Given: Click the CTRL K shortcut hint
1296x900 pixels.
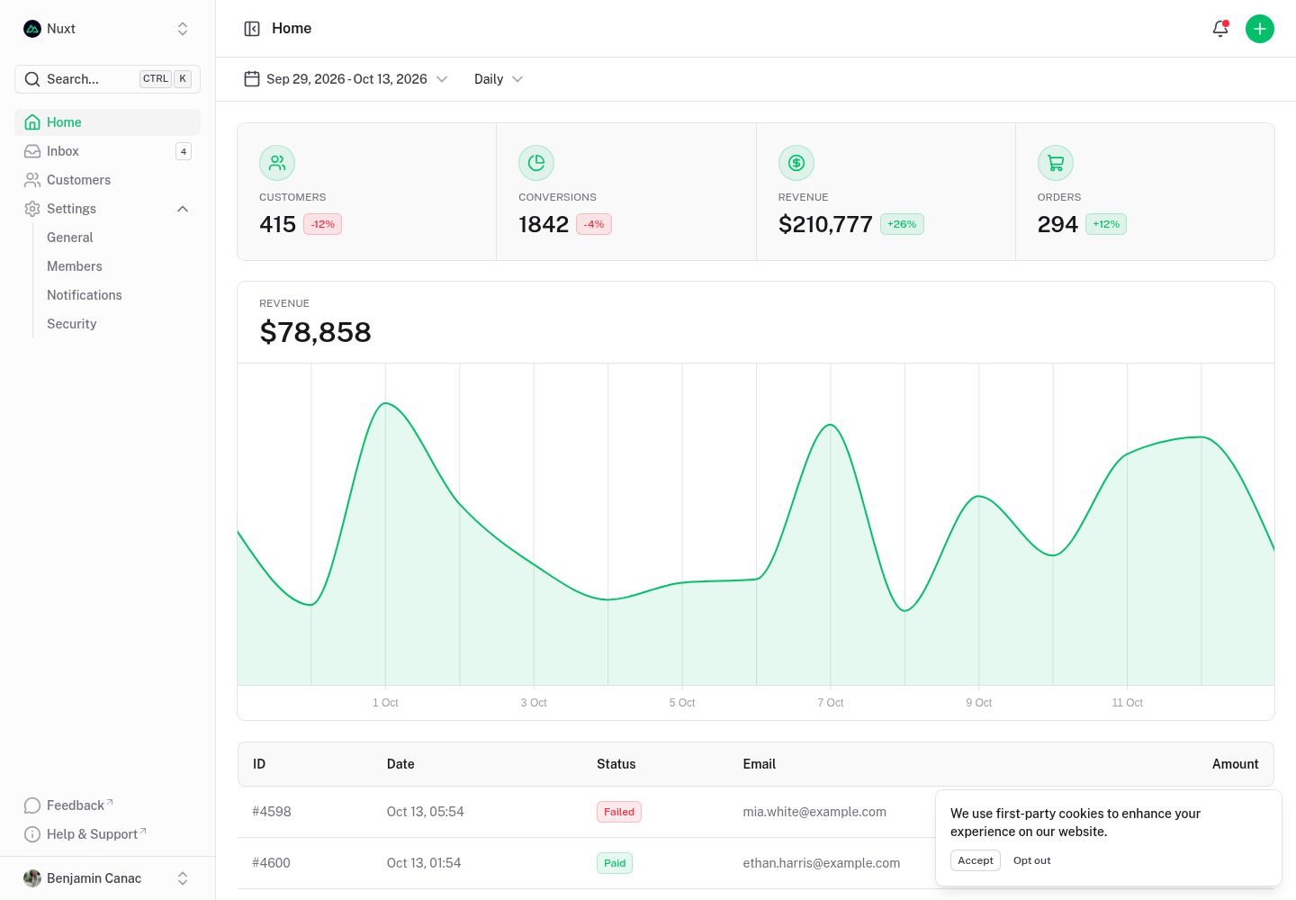Looking at the screenshot, I should (x=166, y=78).
